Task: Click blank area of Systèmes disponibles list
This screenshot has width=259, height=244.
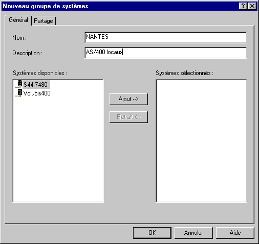Action: [58, 148]
